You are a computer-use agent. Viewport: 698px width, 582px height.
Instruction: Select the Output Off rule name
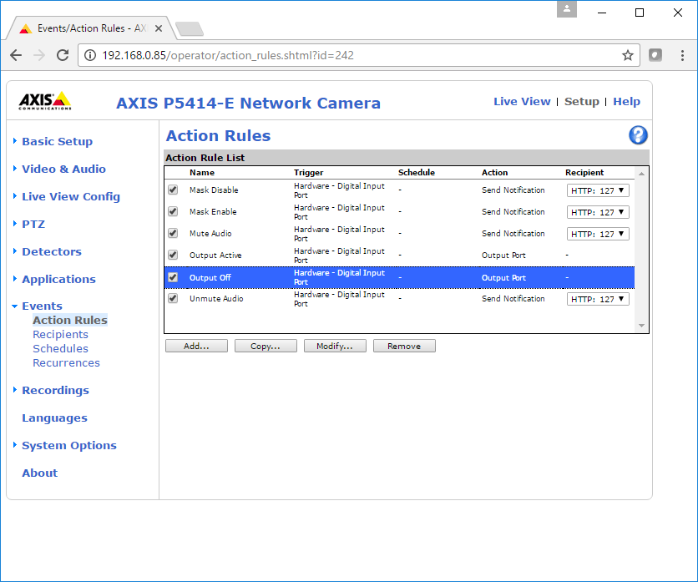pos(210,277)
